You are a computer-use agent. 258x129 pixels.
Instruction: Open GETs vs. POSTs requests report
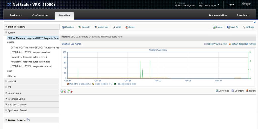click(35, 48)
